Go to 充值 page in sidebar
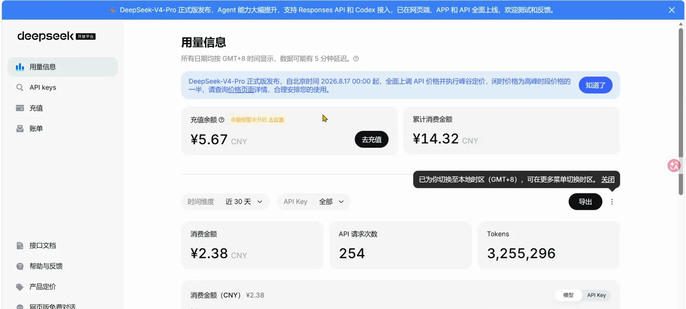686x309 pixels. (x=63, y=108)
